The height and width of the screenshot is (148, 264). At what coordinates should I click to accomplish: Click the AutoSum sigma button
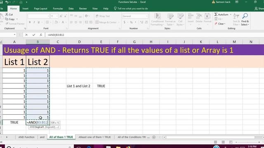coord(221,14)
